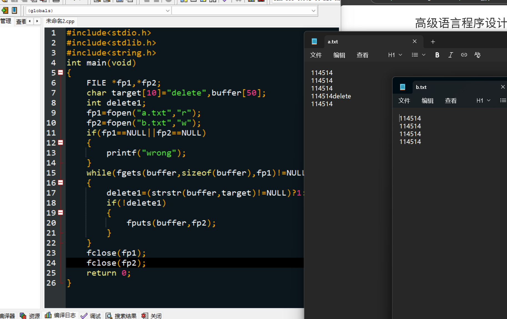Open the 编译器 bottom panel tab
This screenshot has width=507, height=319.
[8, 316]
